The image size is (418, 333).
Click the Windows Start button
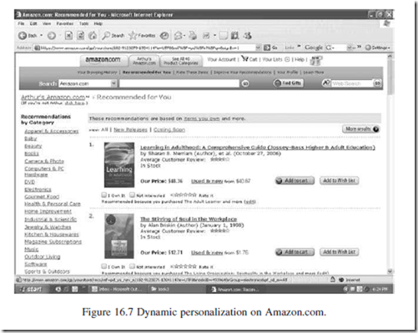click(31, 289)
